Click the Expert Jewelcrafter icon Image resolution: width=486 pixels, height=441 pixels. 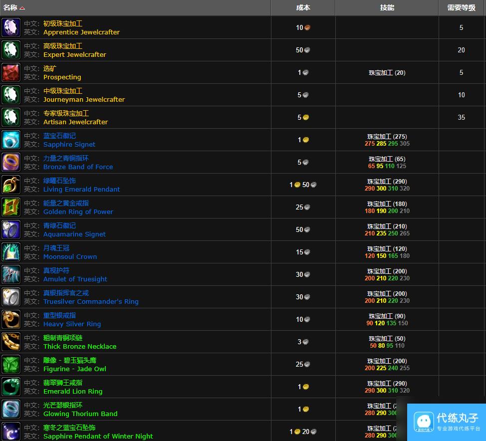coord(11,50)
